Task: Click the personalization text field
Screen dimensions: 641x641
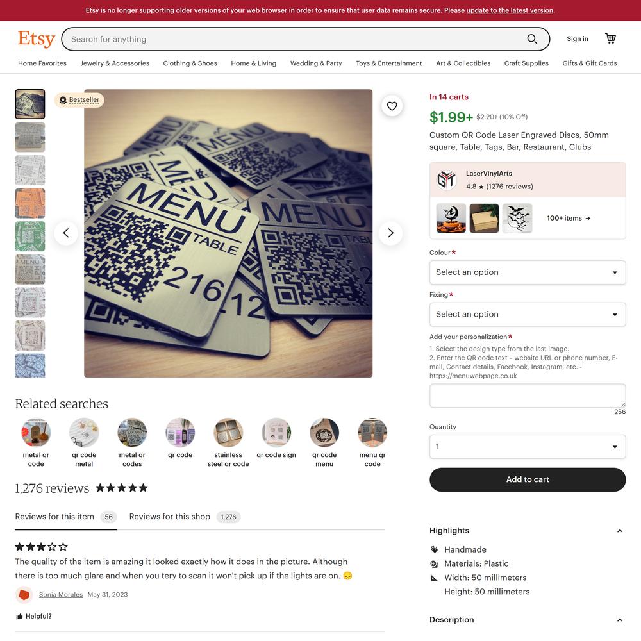Action: point(528,395)
